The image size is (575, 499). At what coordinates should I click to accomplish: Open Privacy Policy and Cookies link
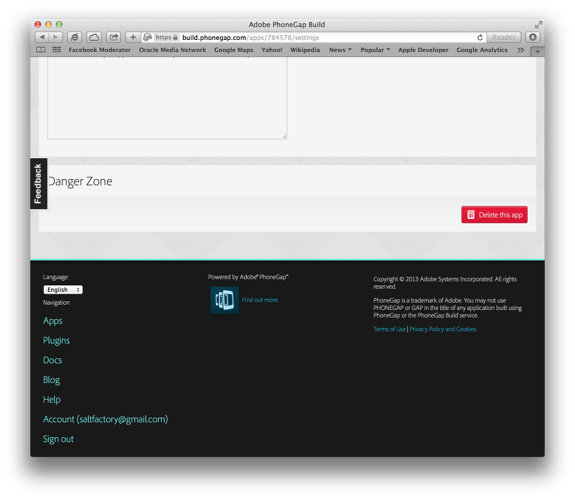(x=443, y=329)
